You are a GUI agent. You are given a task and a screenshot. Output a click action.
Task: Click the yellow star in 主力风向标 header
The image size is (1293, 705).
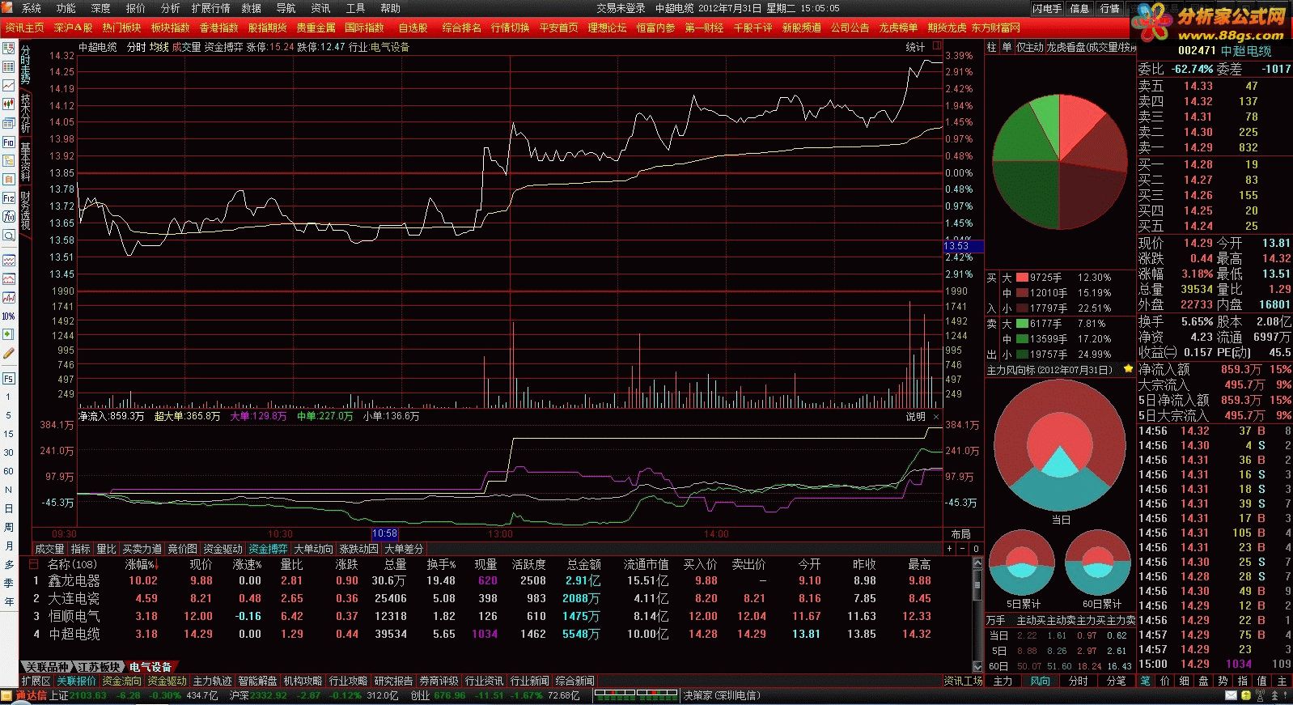(1129, 369)
